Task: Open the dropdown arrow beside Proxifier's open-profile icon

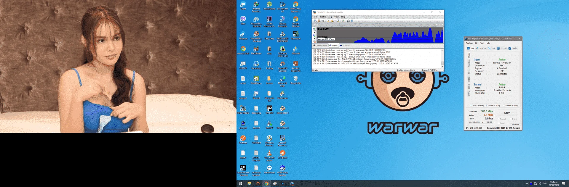Action: (335, 21)
